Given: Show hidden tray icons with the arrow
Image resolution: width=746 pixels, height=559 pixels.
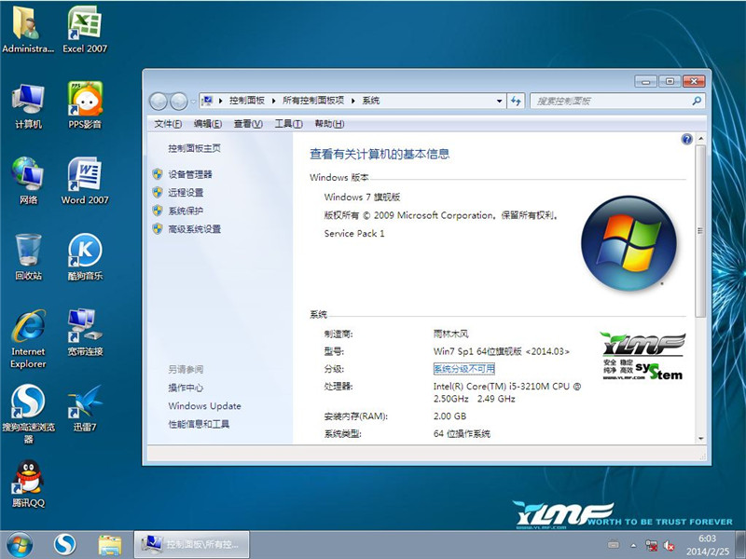Looking at the screenshot, I should 633,545.
